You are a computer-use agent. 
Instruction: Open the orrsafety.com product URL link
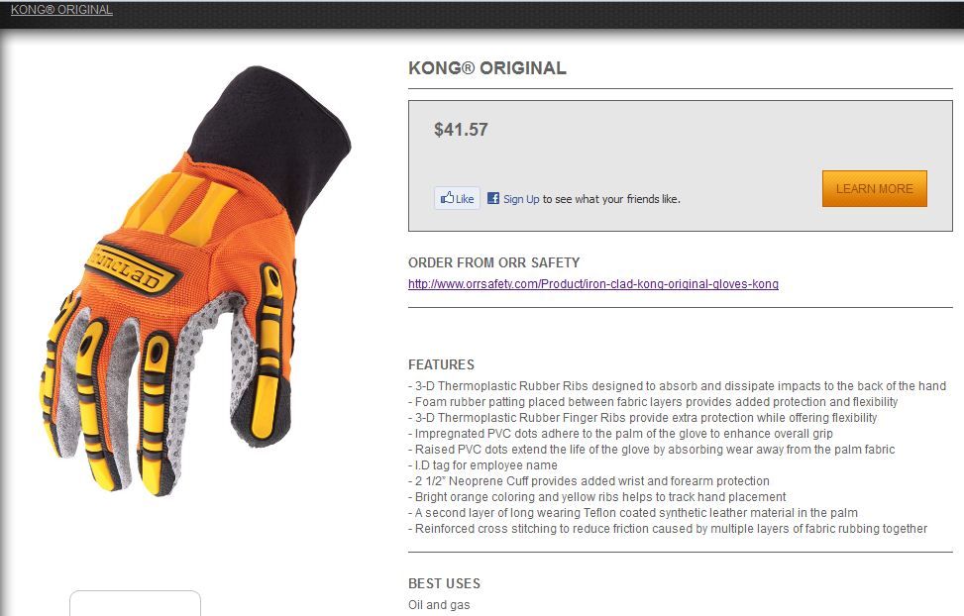click(x=593, y=284)
